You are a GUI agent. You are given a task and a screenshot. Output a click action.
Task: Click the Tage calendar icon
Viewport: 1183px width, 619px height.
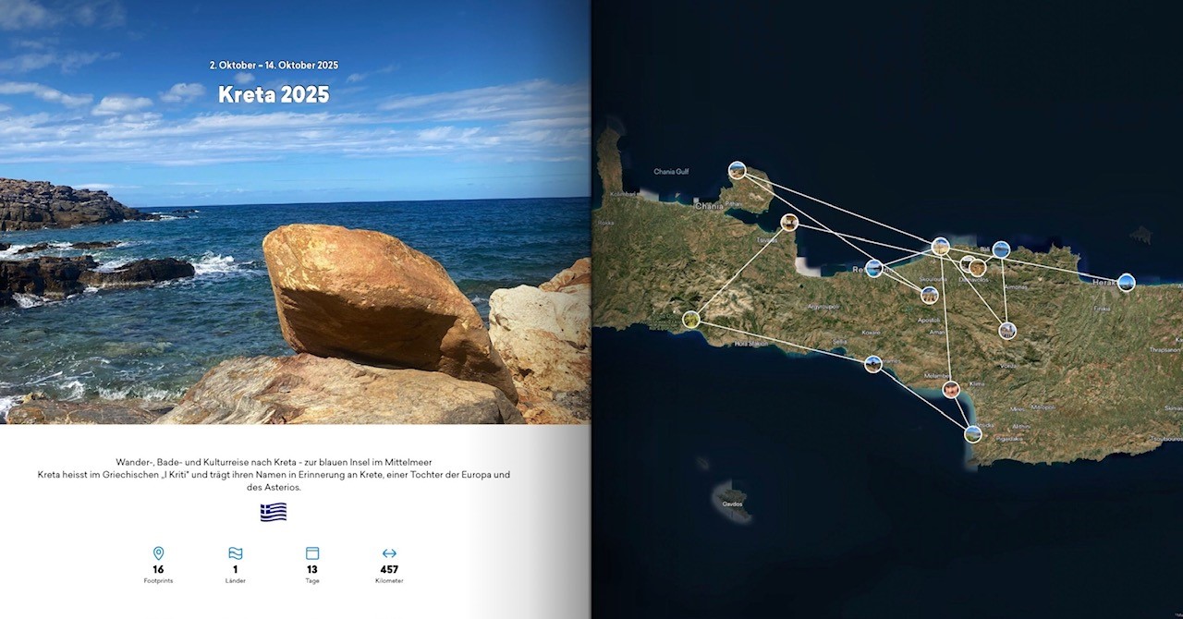click(312, 553)
